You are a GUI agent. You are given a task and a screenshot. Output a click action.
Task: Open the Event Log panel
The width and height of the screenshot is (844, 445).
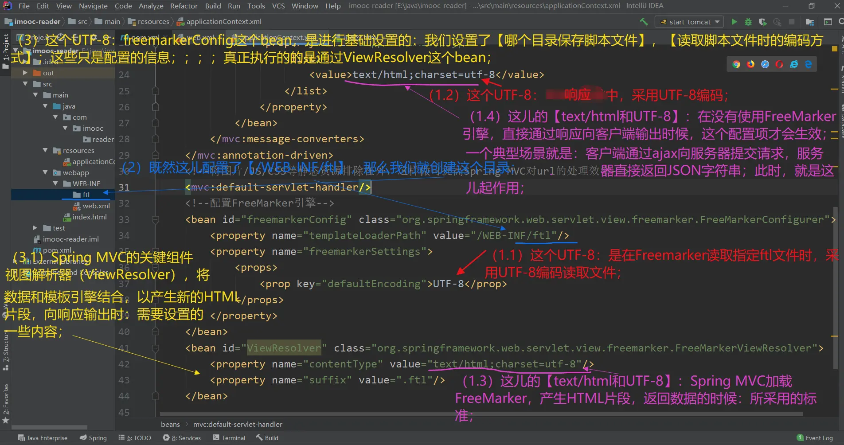pos(815,438)
